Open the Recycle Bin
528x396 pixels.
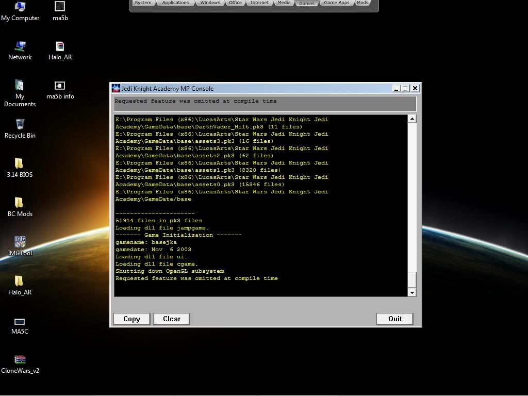tap(20, 129)
